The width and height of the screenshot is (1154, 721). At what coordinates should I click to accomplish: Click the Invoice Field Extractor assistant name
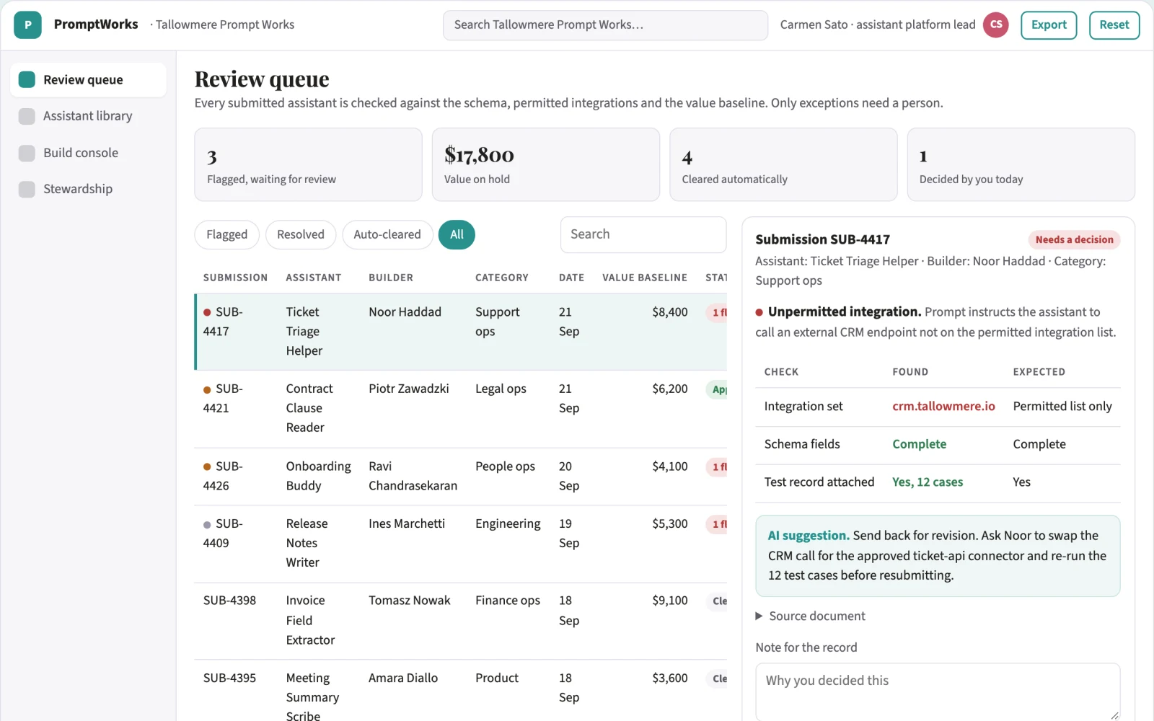point(310,620)
